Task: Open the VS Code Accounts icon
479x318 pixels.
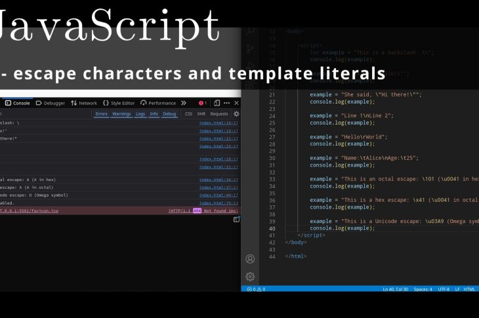Action: click(x=250, y=259)
